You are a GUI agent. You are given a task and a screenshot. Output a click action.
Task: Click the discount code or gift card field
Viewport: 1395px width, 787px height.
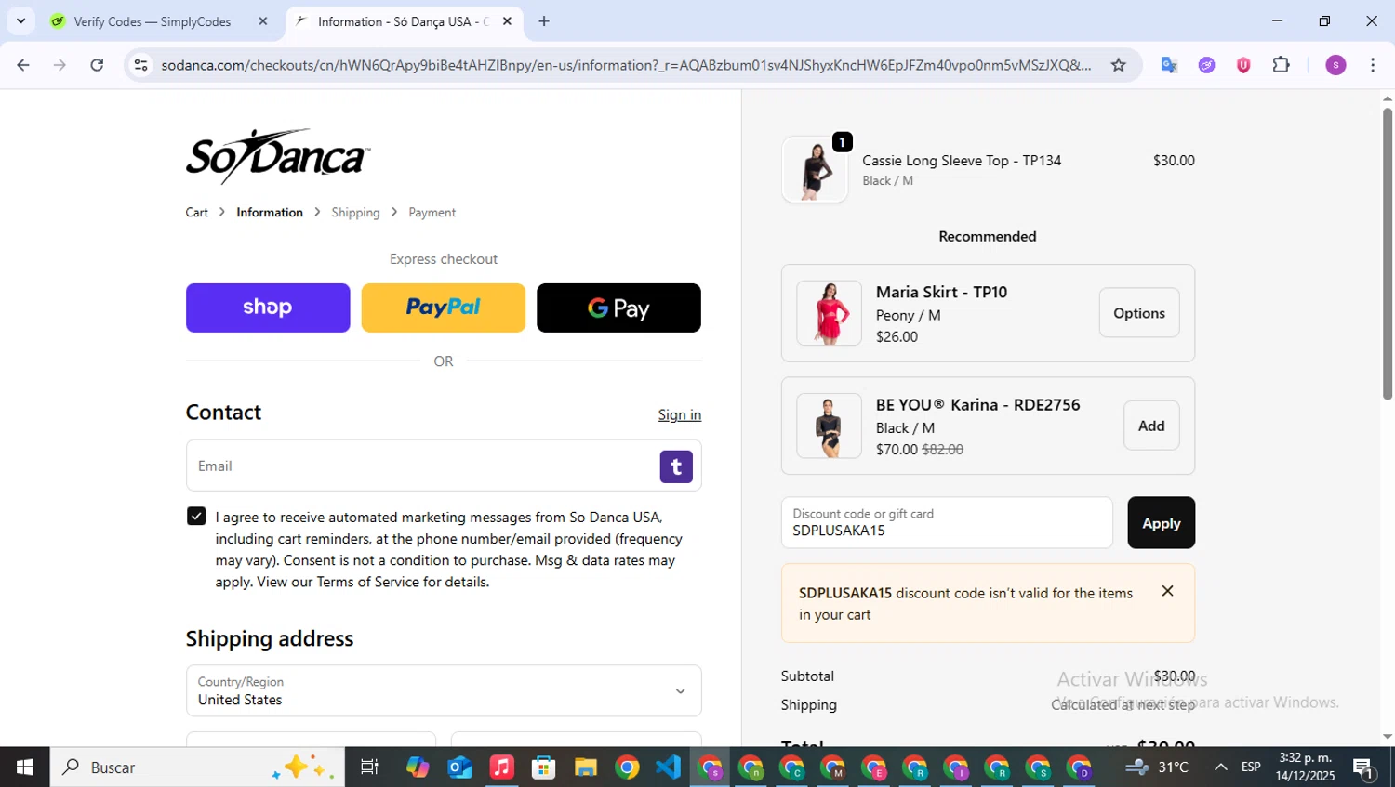[947, 522]
